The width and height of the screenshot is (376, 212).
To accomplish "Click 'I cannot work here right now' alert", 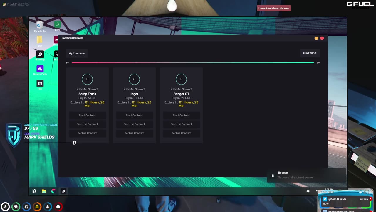I will [x=274, y=8].
